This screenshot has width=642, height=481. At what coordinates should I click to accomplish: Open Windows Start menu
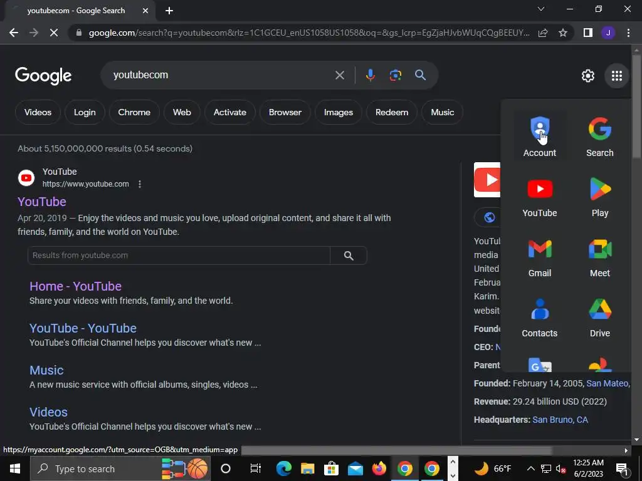coord(15,468)
